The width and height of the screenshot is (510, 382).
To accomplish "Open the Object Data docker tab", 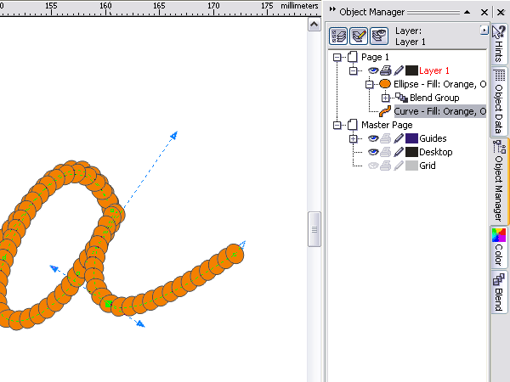I will (x=499, y=101).
